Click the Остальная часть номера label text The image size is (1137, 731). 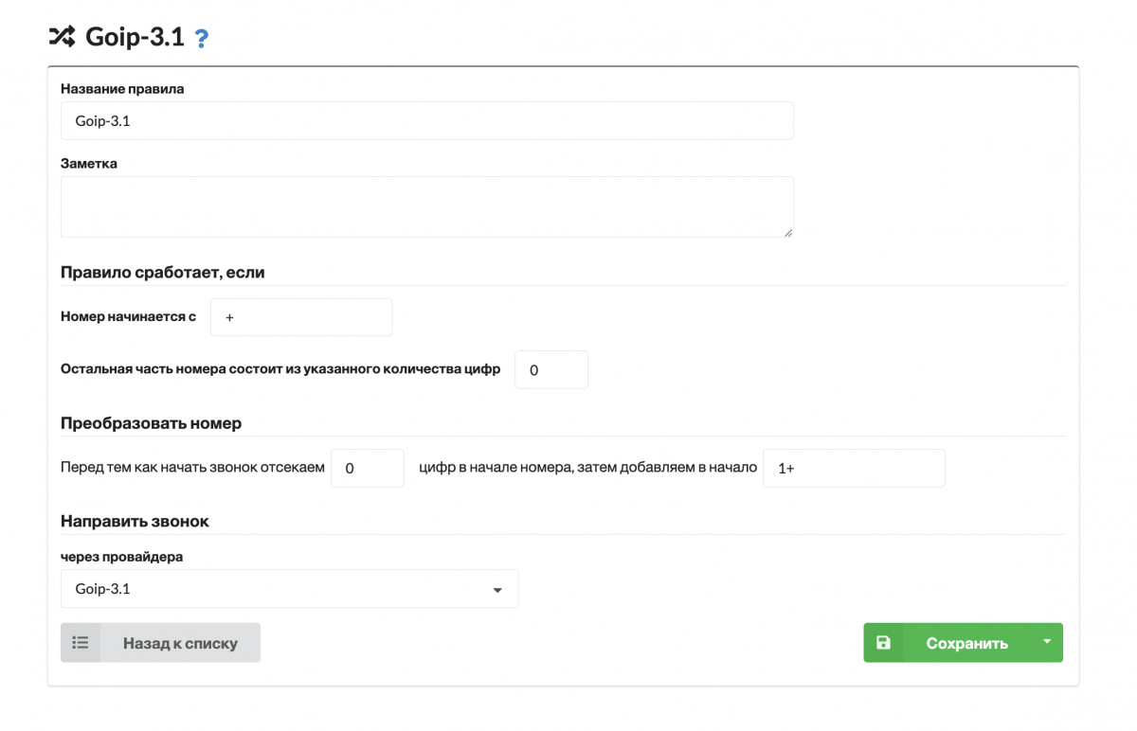tap(280, 369)
